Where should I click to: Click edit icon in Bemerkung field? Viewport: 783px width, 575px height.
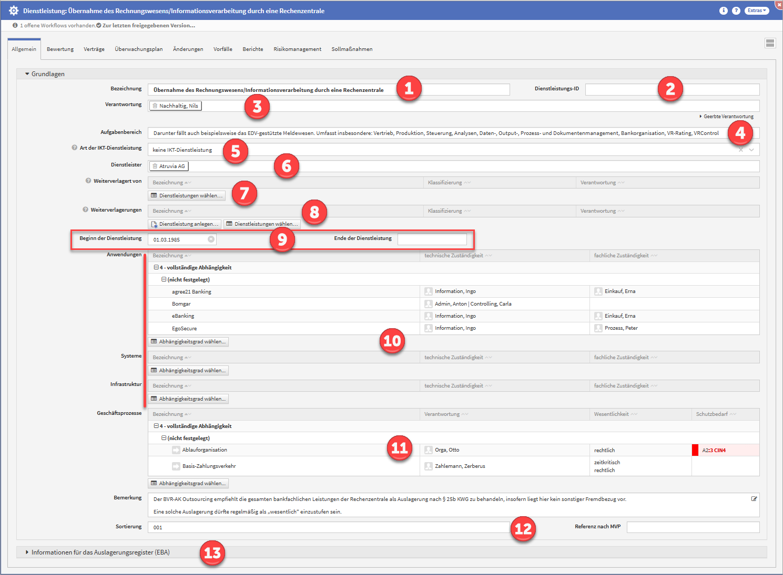click(754, 499)
